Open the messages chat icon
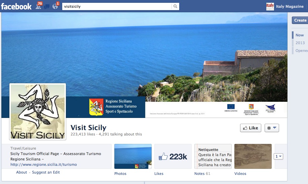308x184 pixels. coord(47,7)
